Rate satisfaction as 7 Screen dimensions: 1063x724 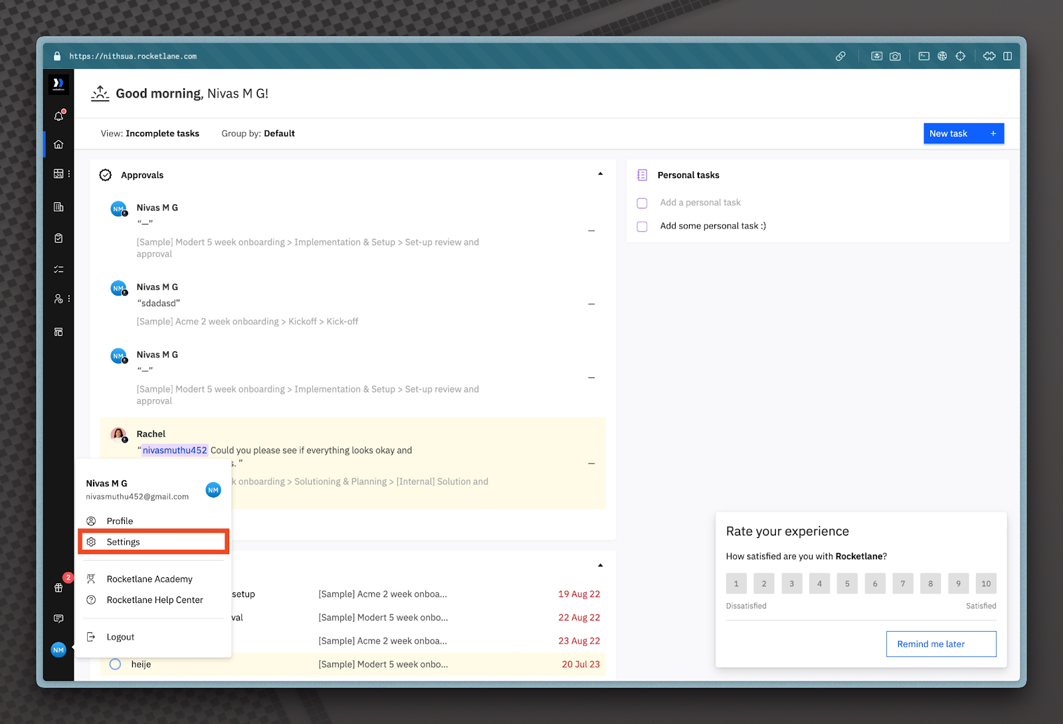click(903, 584)
